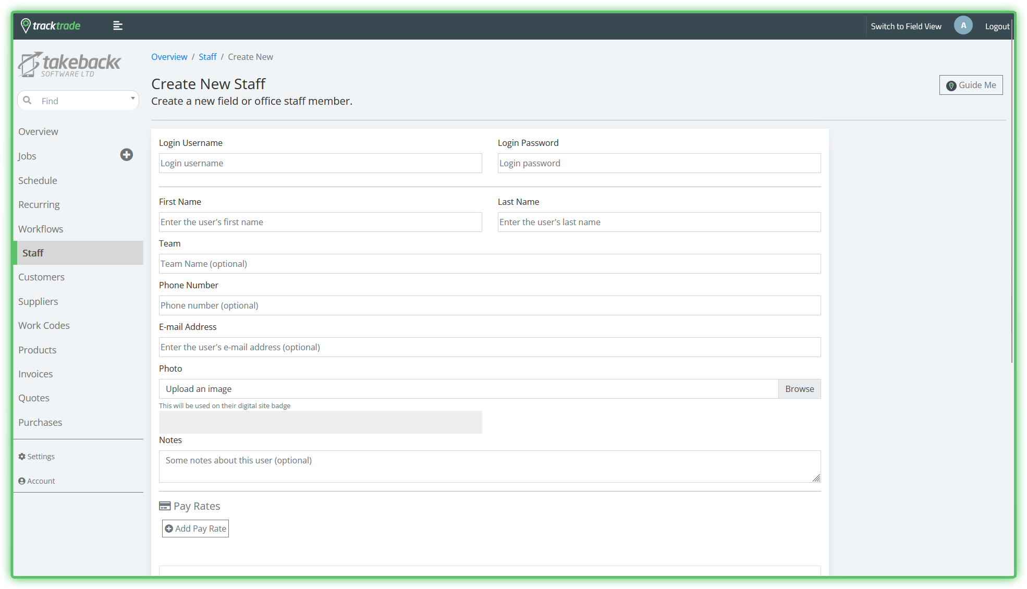Open Customers in the sidebar
The height and width of the screenshot is (589, 1027).
tap(41, 277)
